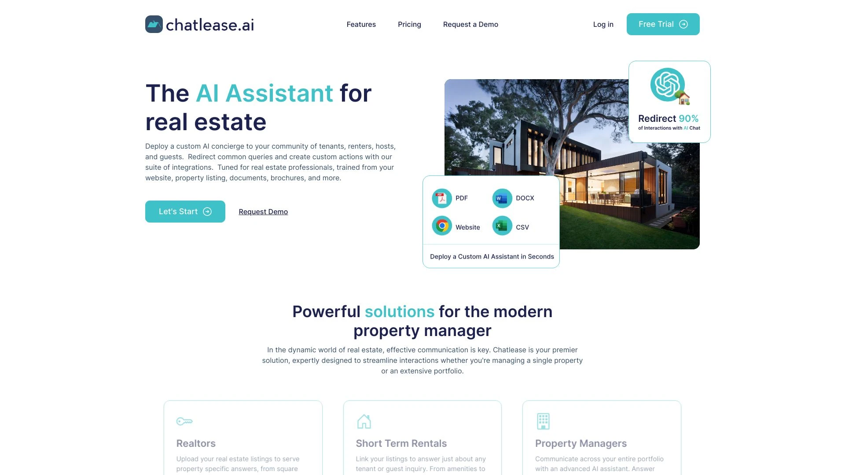Click the PDF file format icon

point(442,197)
